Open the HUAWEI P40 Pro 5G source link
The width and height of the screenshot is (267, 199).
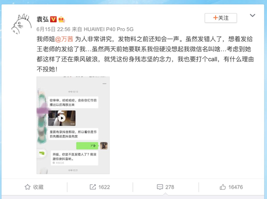tap(108, 29)
